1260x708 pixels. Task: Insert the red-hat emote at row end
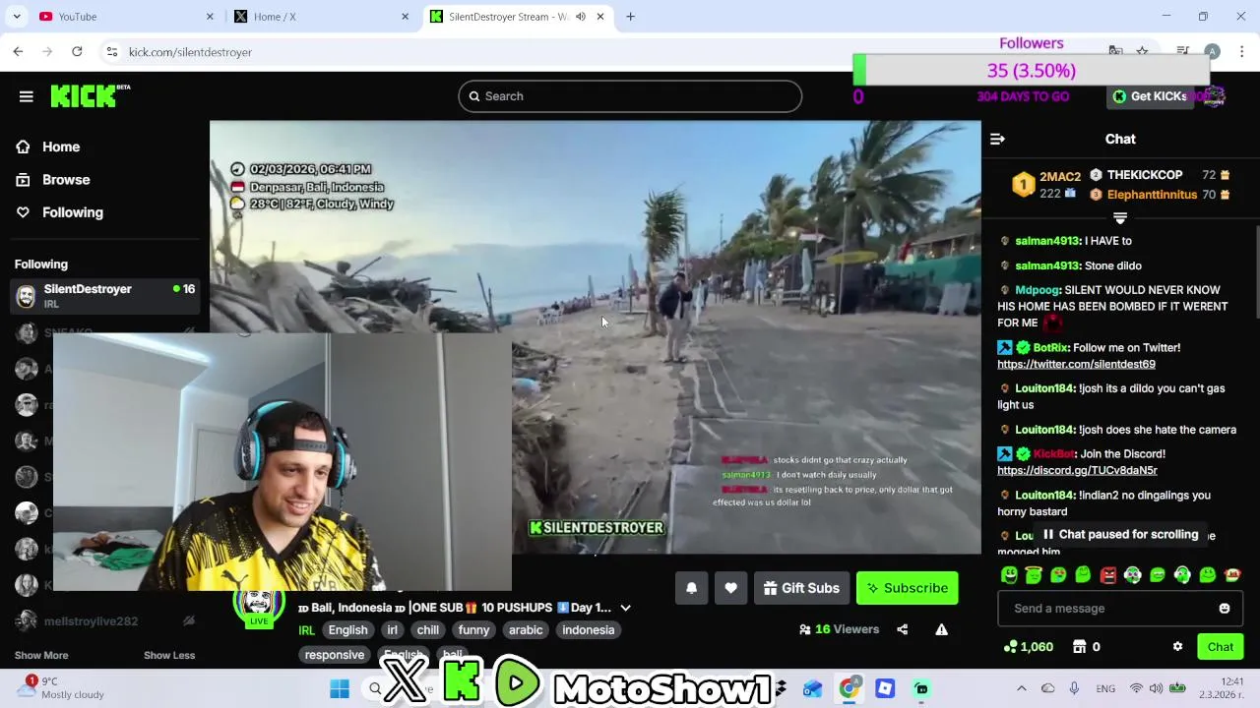coord(1232,575)
